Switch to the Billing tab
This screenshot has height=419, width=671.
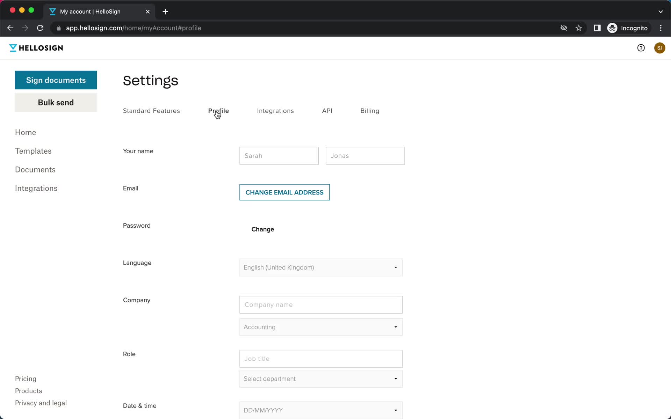point(369,111)
